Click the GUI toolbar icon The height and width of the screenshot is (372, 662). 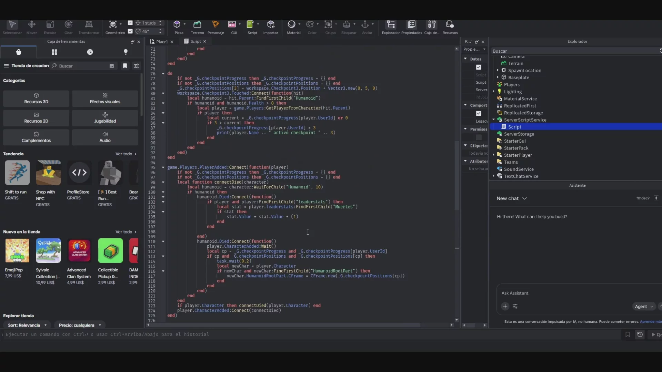point(232,24)
